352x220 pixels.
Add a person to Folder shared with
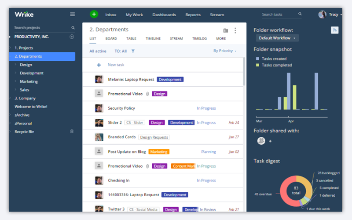[270, 141]
